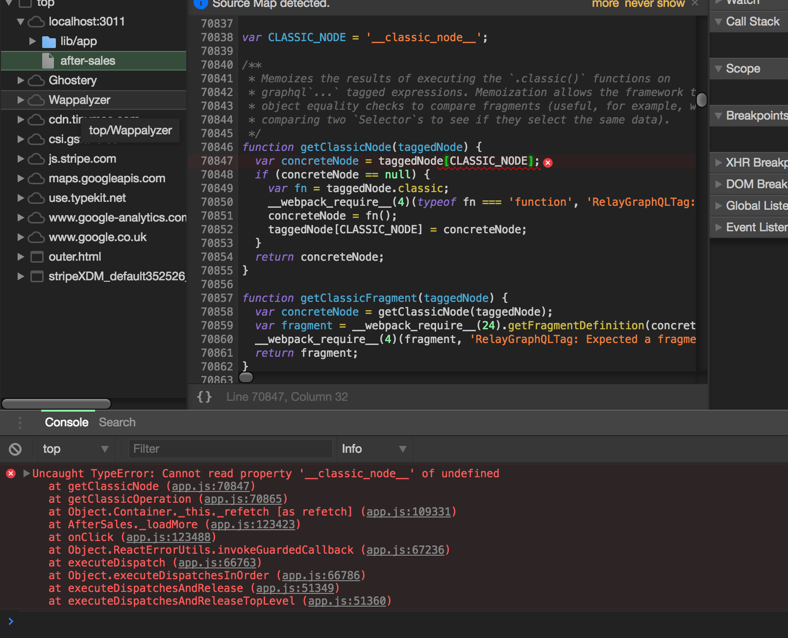Collapse the Scope section
Image resolution: width=788 pixels, height=638 pixels.
719,69
